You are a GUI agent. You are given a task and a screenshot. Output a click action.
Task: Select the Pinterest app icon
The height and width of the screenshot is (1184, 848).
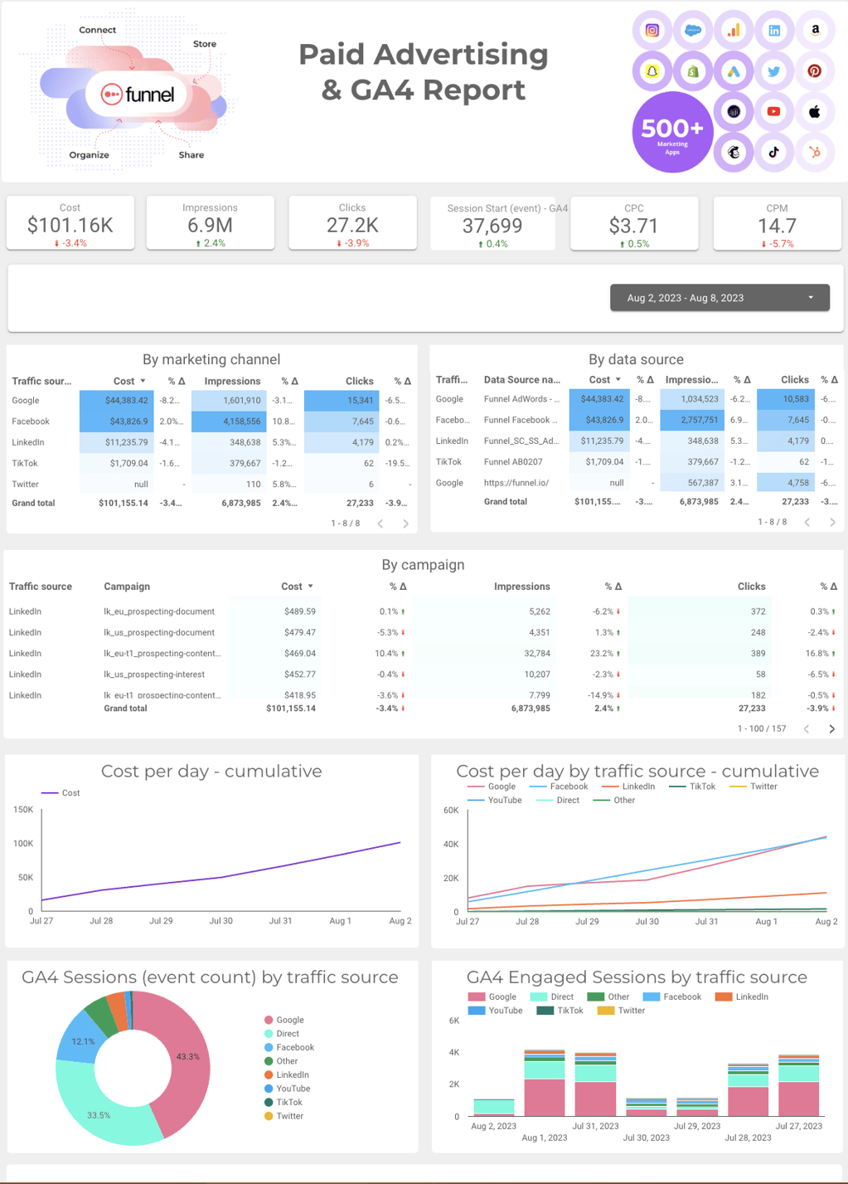(815, 71)
